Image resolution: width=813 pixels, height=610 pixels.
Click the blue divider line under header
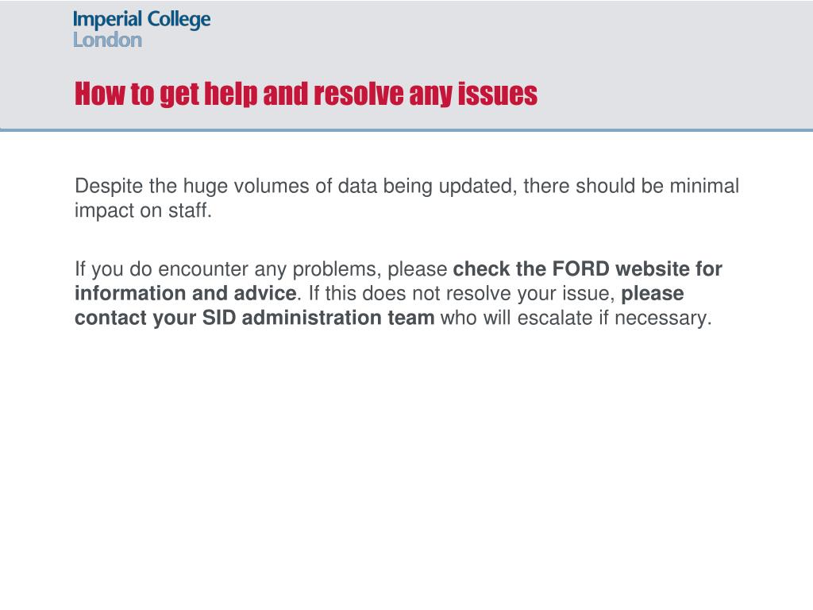pyautogui.click(x=406, y=129)
